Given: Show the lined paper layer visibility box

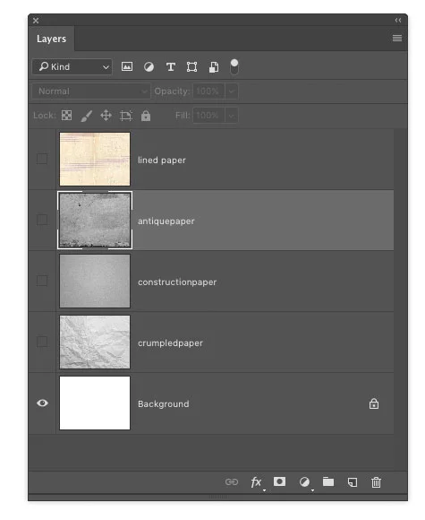Looking at the screenshot, I should [42, 159].
